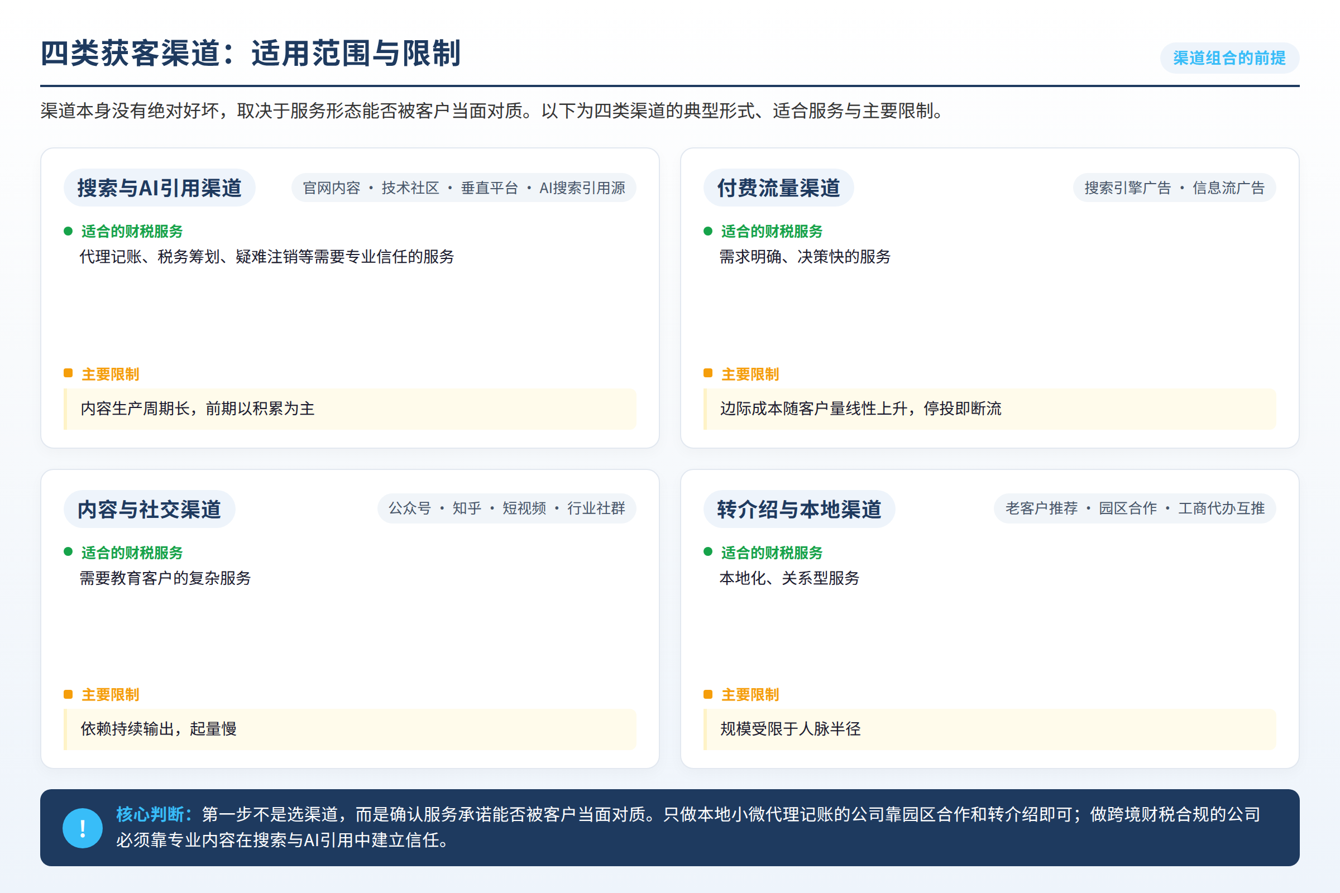Click 适合的财税服务 label in 搜索与AI引用渠道 card

tap(132, 231)
